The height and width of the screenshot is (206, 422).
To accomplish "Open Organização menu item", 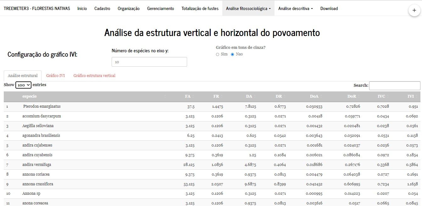I will [129, 8].
